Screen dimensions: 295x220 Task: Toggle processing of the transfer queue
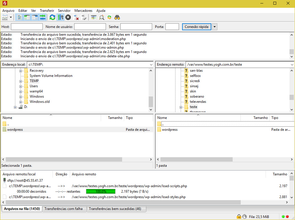pyautogui.click(x=60, y=18)
